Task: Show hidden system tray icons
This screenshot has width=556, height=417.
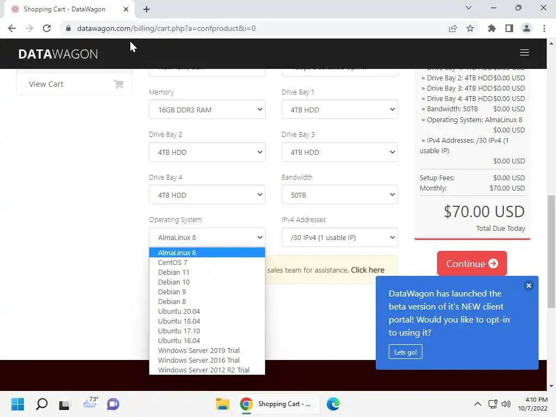Action: click(x=478, y=404)
